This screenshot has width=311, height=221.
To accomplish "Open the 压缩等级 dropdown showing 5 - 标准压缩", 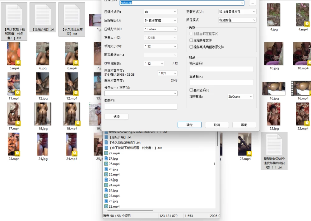I will click(161, 21).
